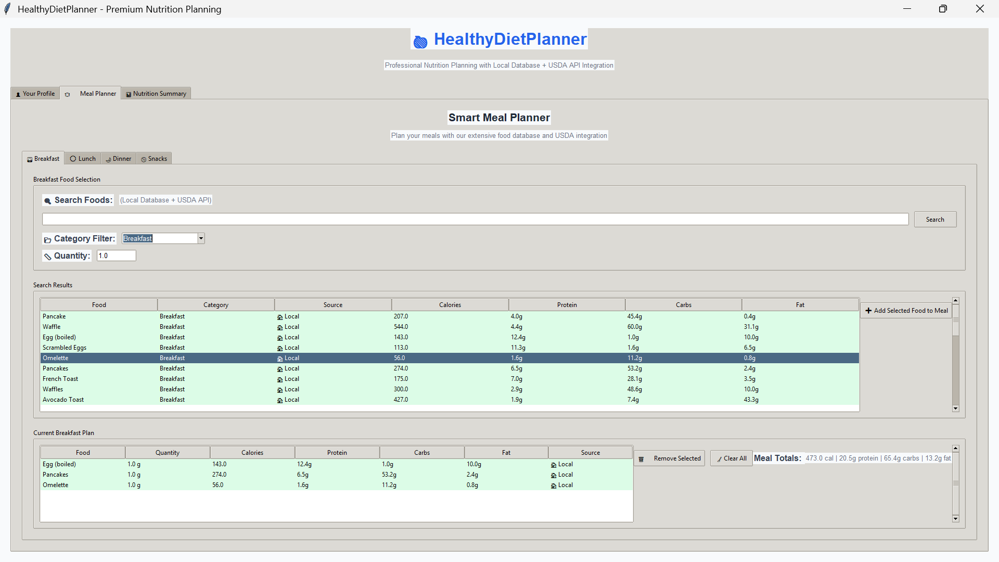Click the folder icon beside Category Filter

[x=48, y=239]
